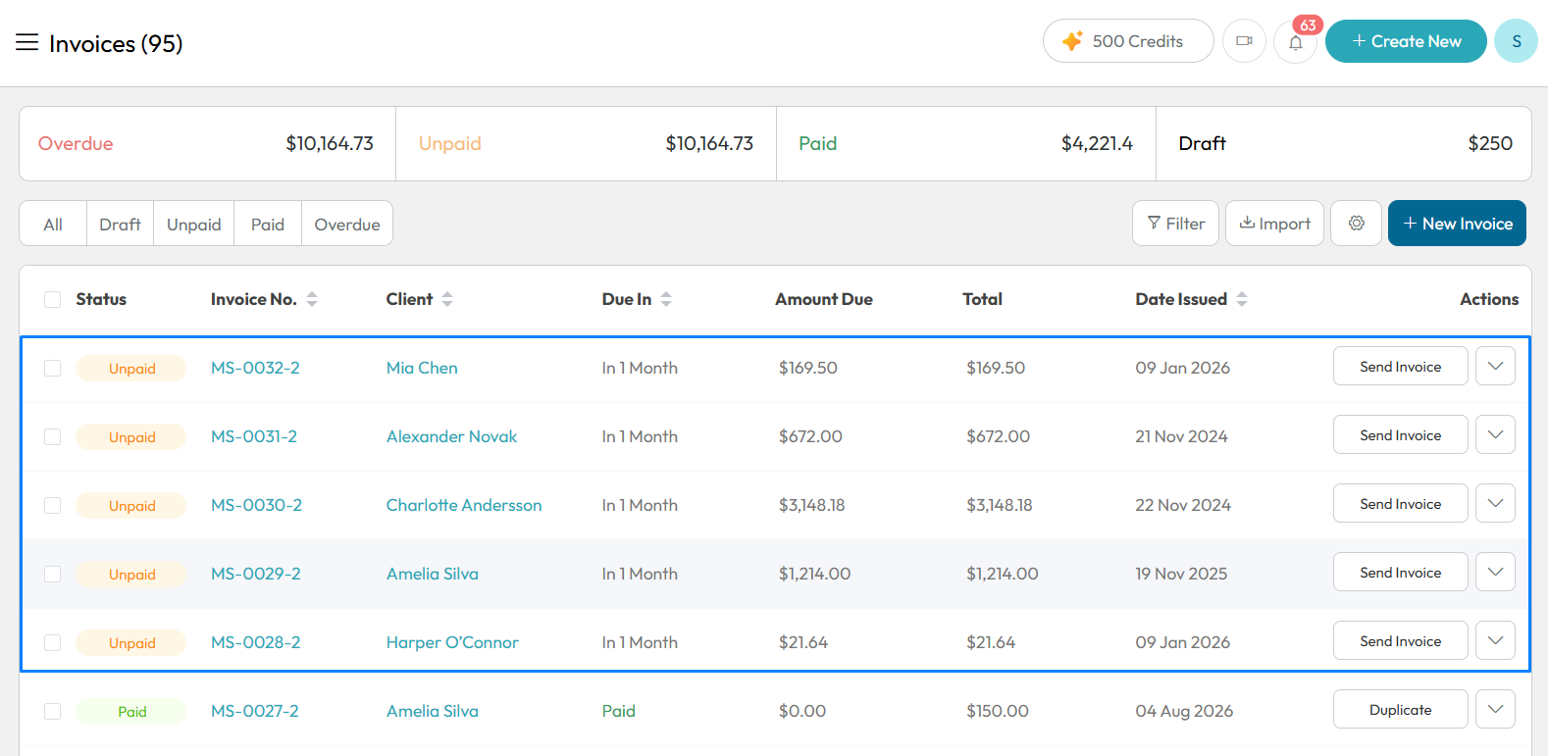Open client Alexander Novak
The height and width of the screenshot is (756, 1548).
click(451, 436)
